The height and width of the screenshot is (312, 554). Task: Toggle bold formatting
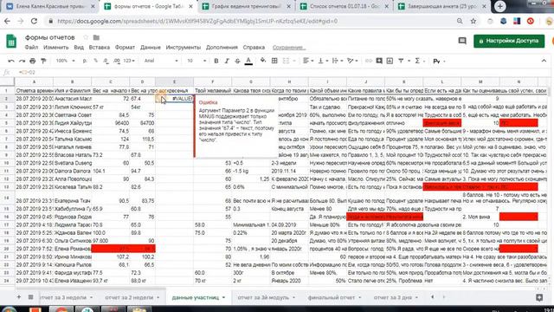216,61
